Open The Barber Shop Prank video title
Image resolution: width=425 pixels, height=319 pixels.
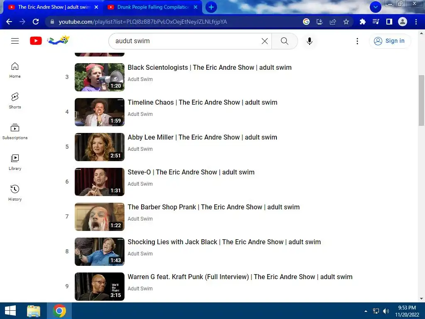[x=214, y=207]
